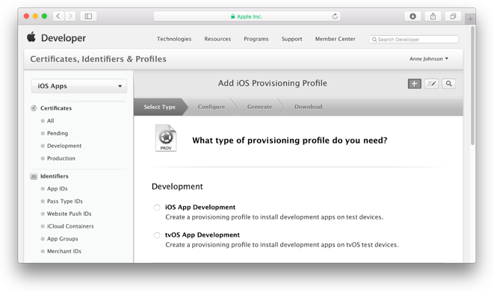Click the Safari address bar showing Apple Inc.
The width and height of the screenshot is (494, 292).
[247, 16]
